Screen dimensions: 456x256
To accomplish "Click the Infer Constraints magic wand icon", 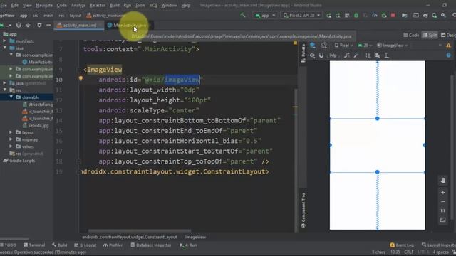I will pos(356,55).
